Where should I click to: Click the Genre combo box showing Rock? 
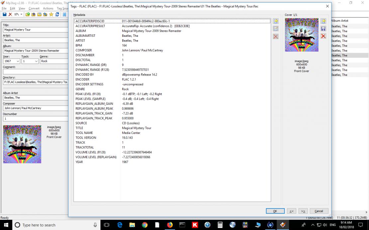(x=54, y=61)
